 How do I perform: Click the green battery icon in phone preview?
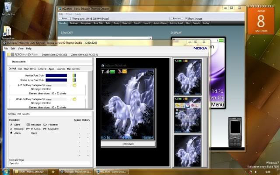pyautogui.click(x=112, y=72)
